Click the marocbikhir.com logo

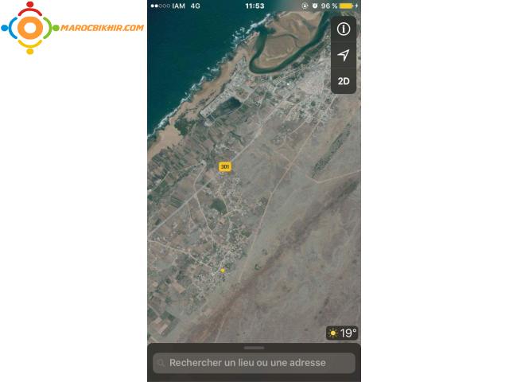pos(72,28)
